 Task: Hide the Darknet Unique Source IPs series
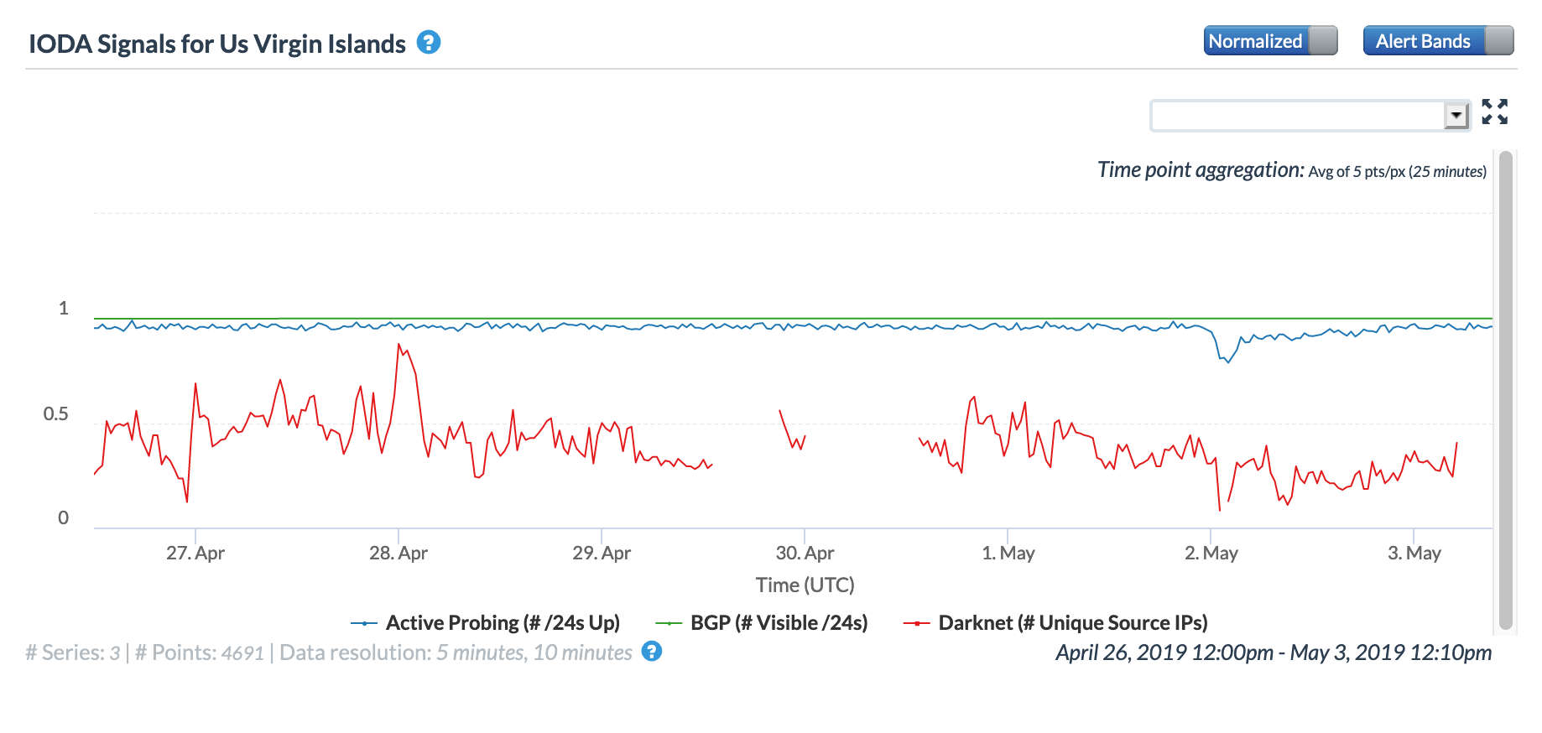(x=1072, y=623)
